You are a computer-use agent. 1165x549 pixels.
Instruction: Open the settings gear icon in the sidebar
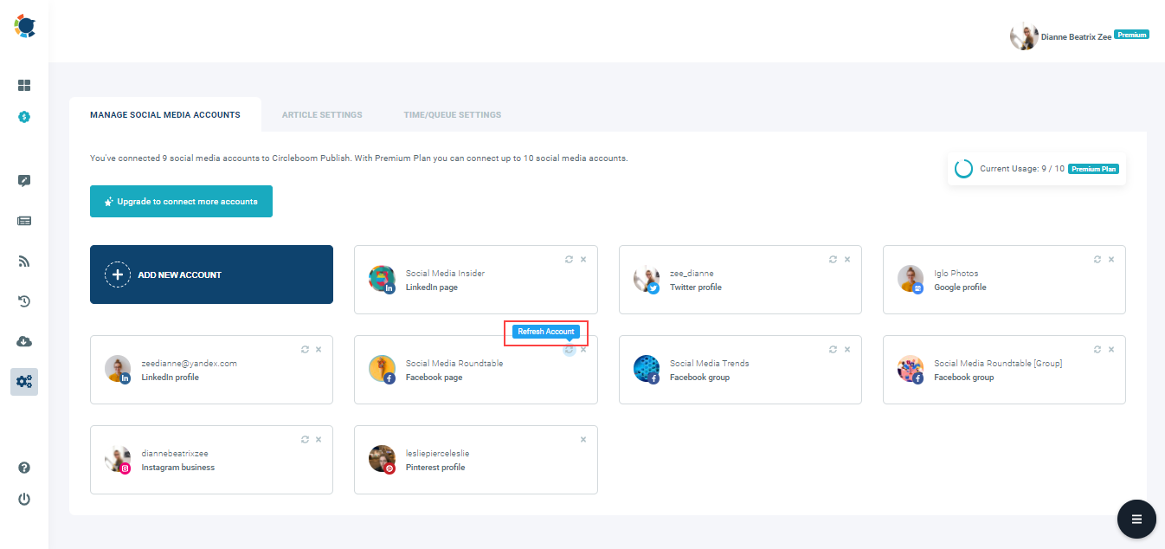(23, 381)
